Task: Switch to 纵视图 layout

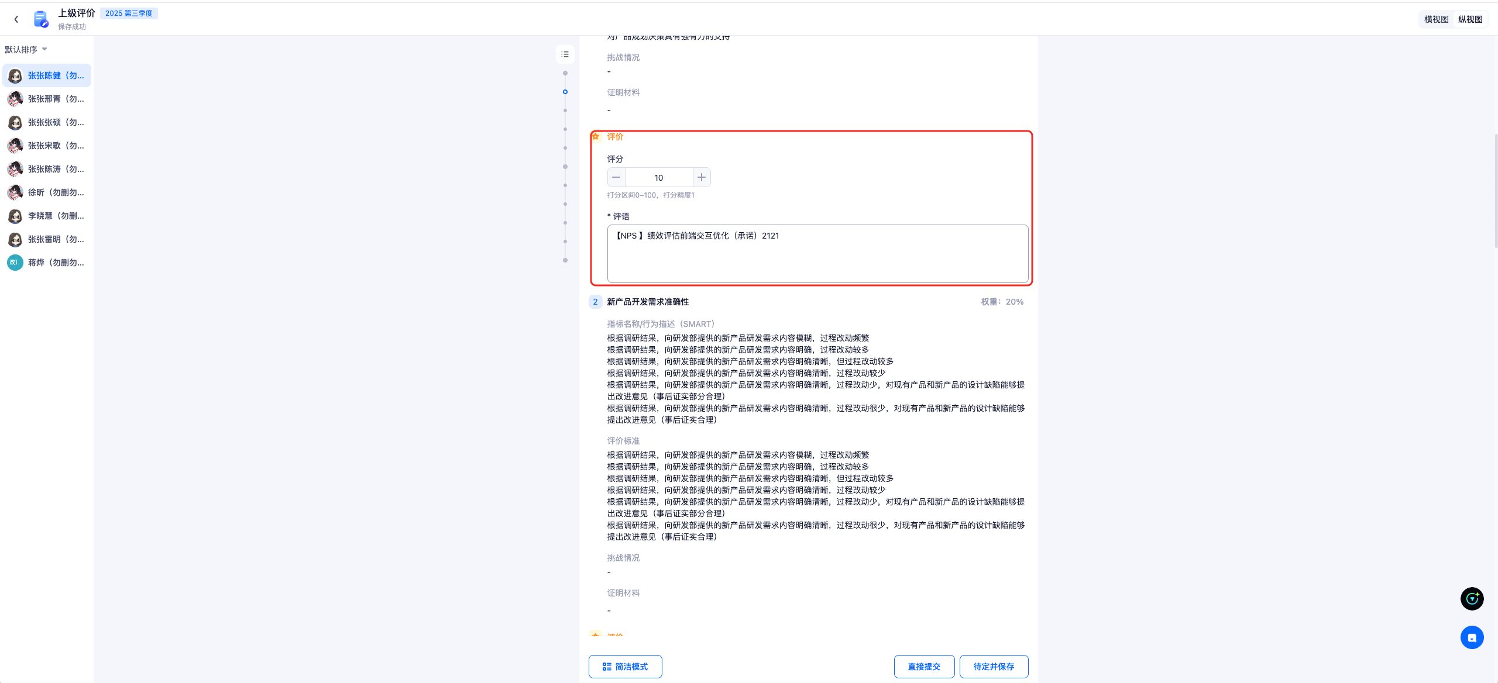Action: [x=1470, y=19]
